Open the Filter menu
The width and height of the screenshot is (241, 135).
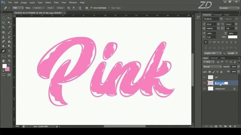pyautogui.click(x=56, y=3)
